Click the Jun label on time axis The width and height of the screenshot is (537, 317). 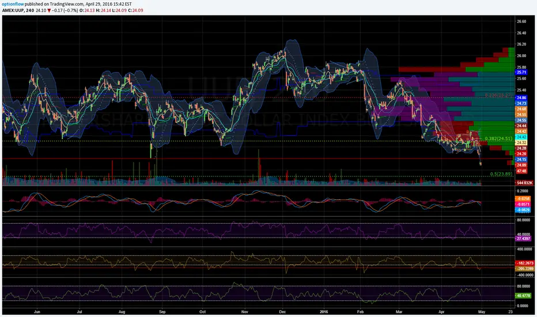(37, 312)
